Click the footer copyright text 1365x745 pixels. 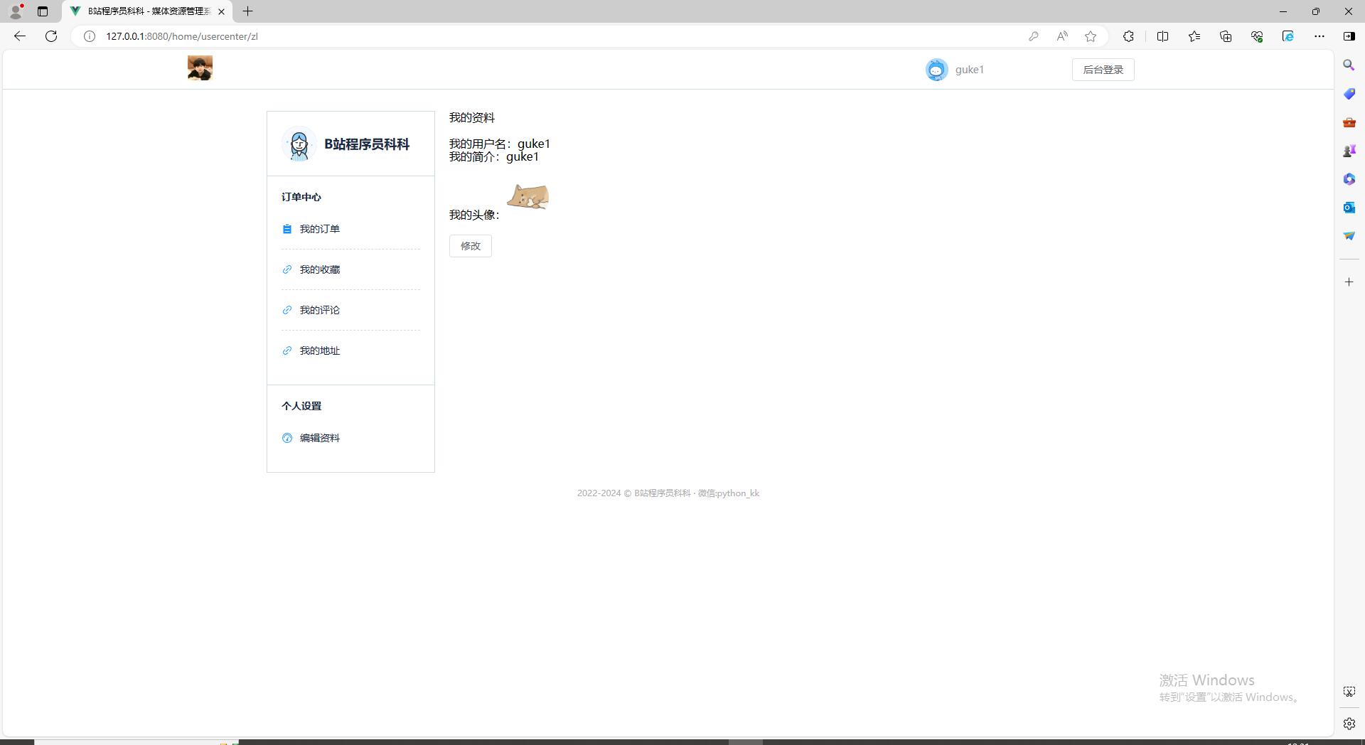pos(668,493)
